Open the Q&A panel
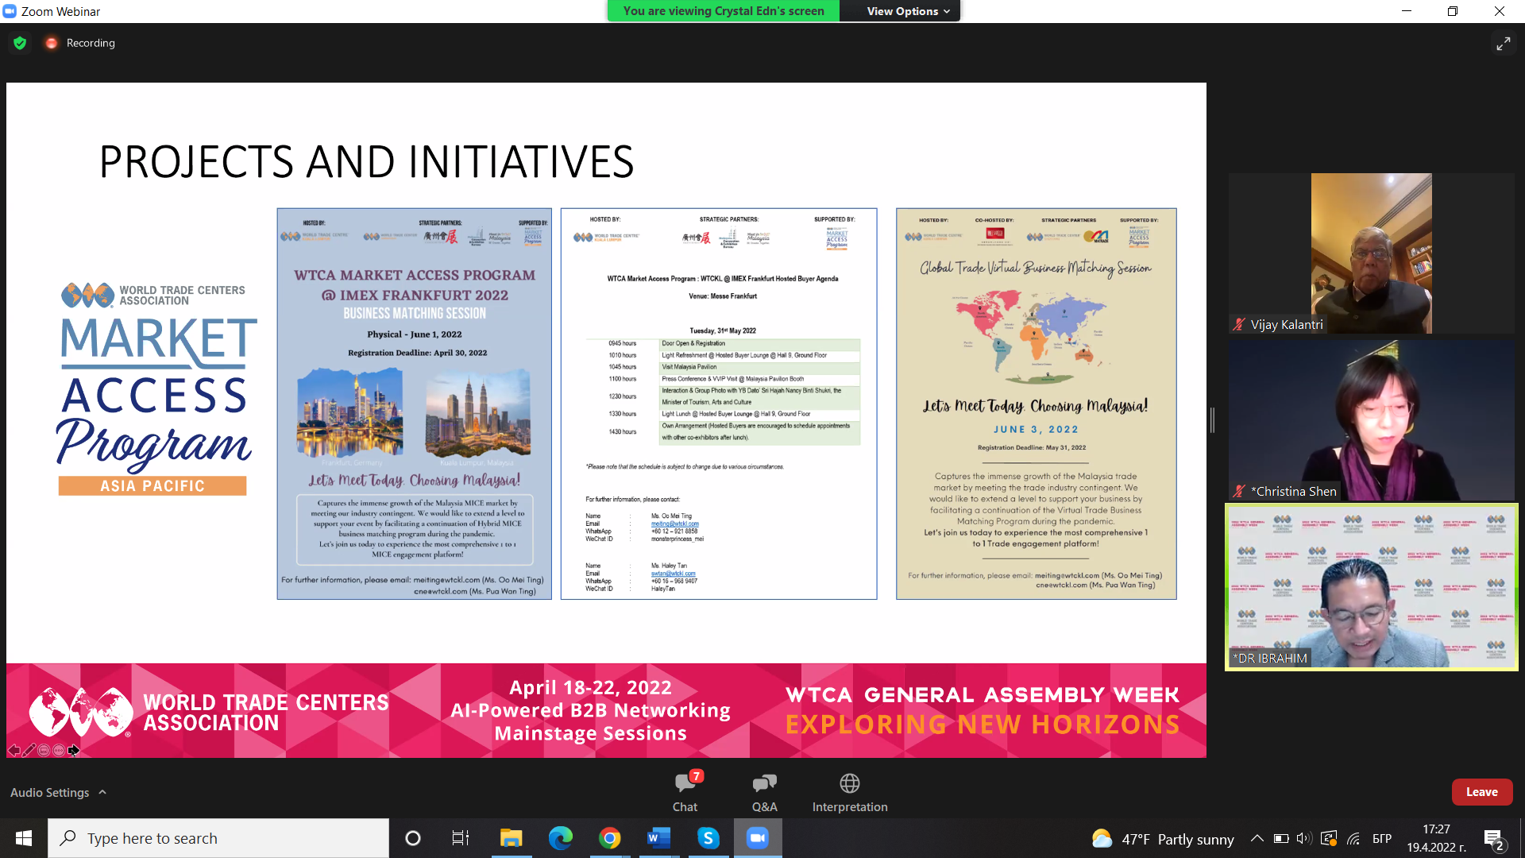 [764, 792]
